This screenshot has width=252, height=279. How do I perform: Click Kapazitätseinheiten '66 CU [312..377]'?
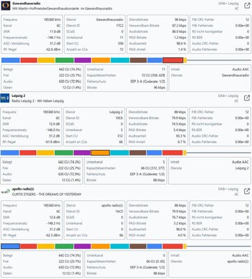152,168
